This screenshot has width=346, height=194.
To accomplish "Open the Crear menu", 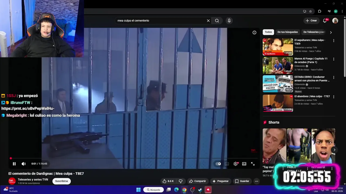I will 311,20.
